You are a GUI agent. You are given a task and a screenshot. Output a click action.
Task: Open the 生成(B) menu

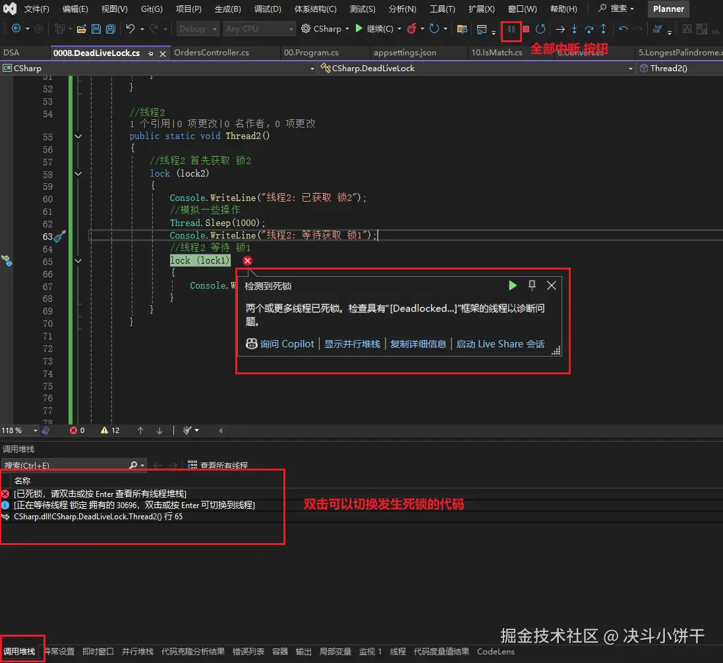pos(228,9)
